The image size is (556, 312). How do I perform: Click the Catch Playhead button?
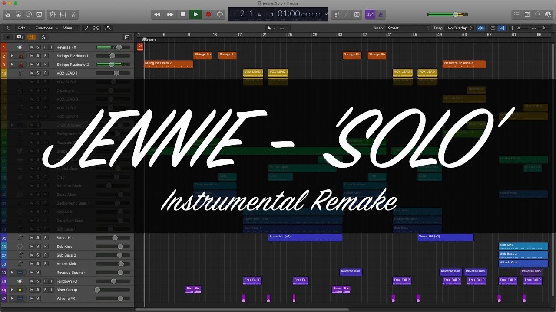[108, 28]
